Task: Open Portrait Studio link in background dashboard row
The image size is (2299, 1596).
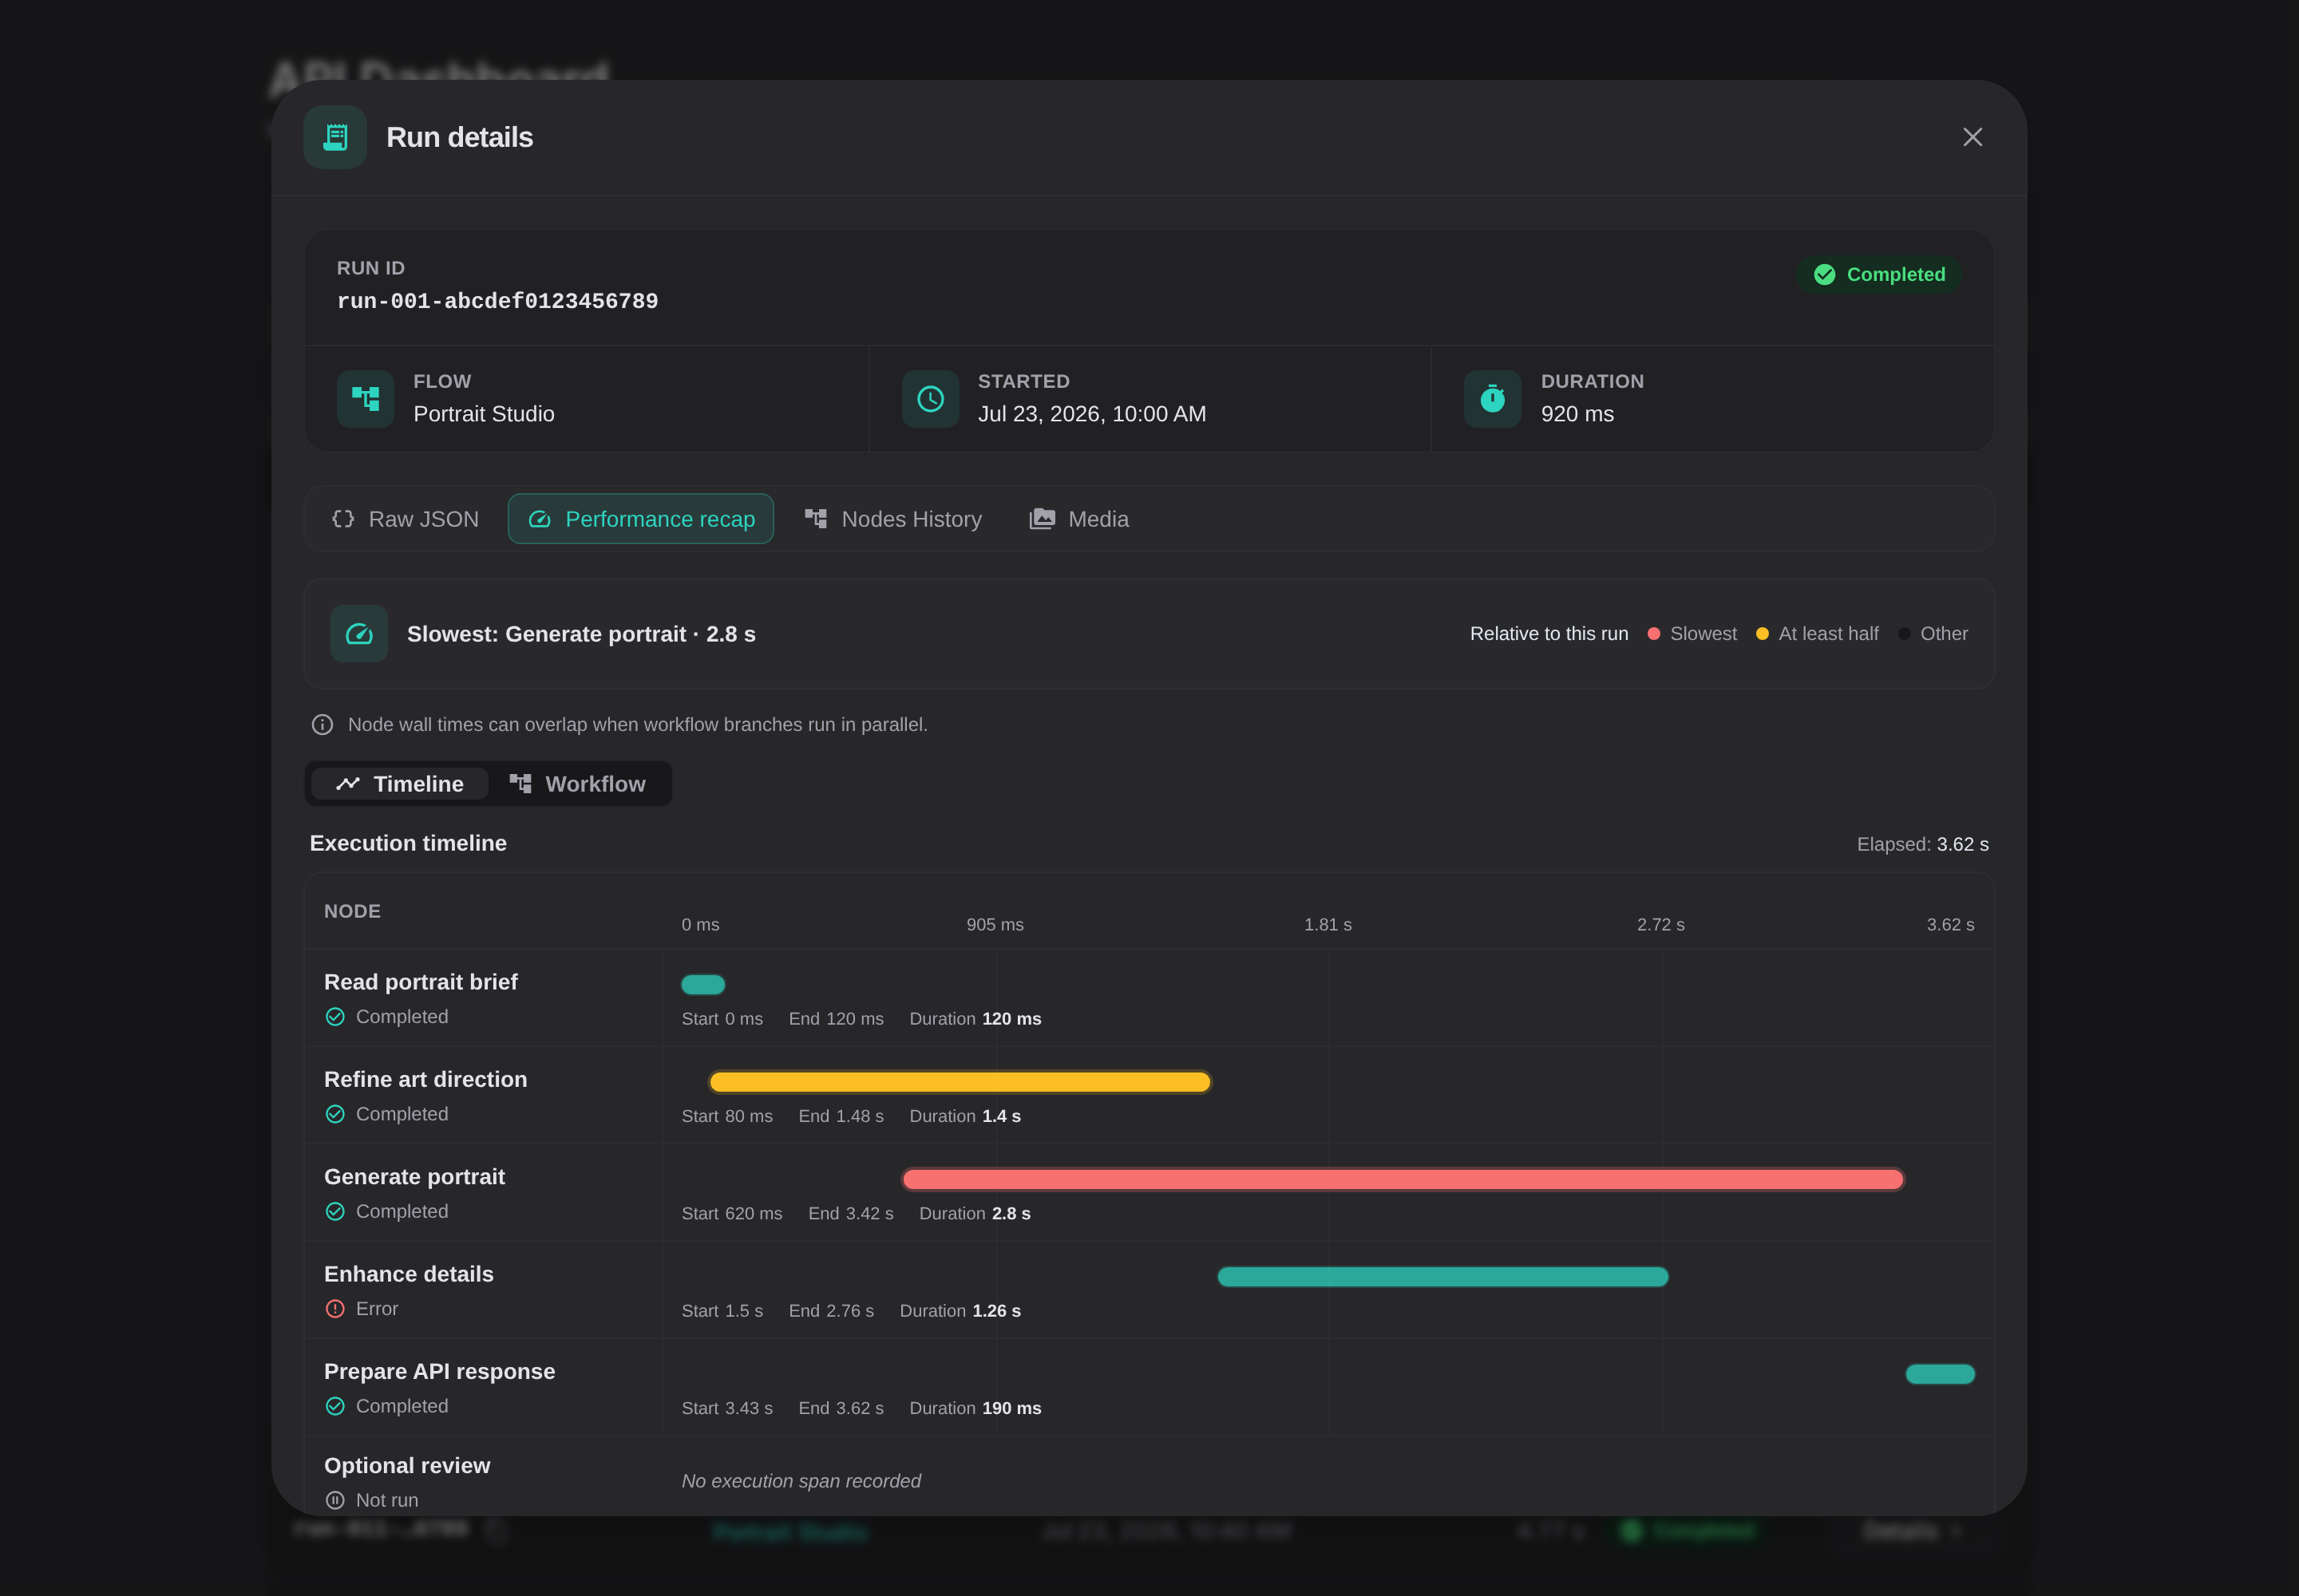Action: (x=790, y=1532)
